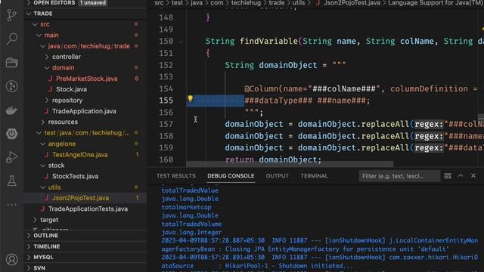Image resolution: width=484 pixels, height=272 pixels.
Task: Open the Spring Boot Dashboard icon
Action: [12, 134]
